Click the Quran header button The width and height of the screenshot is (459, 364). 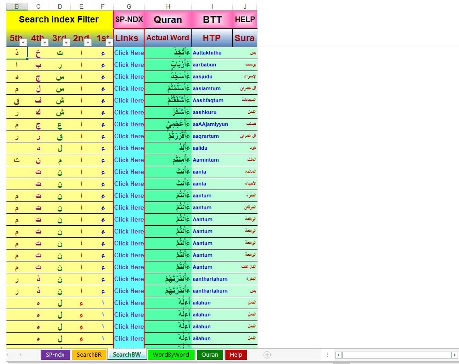[168, 20]
